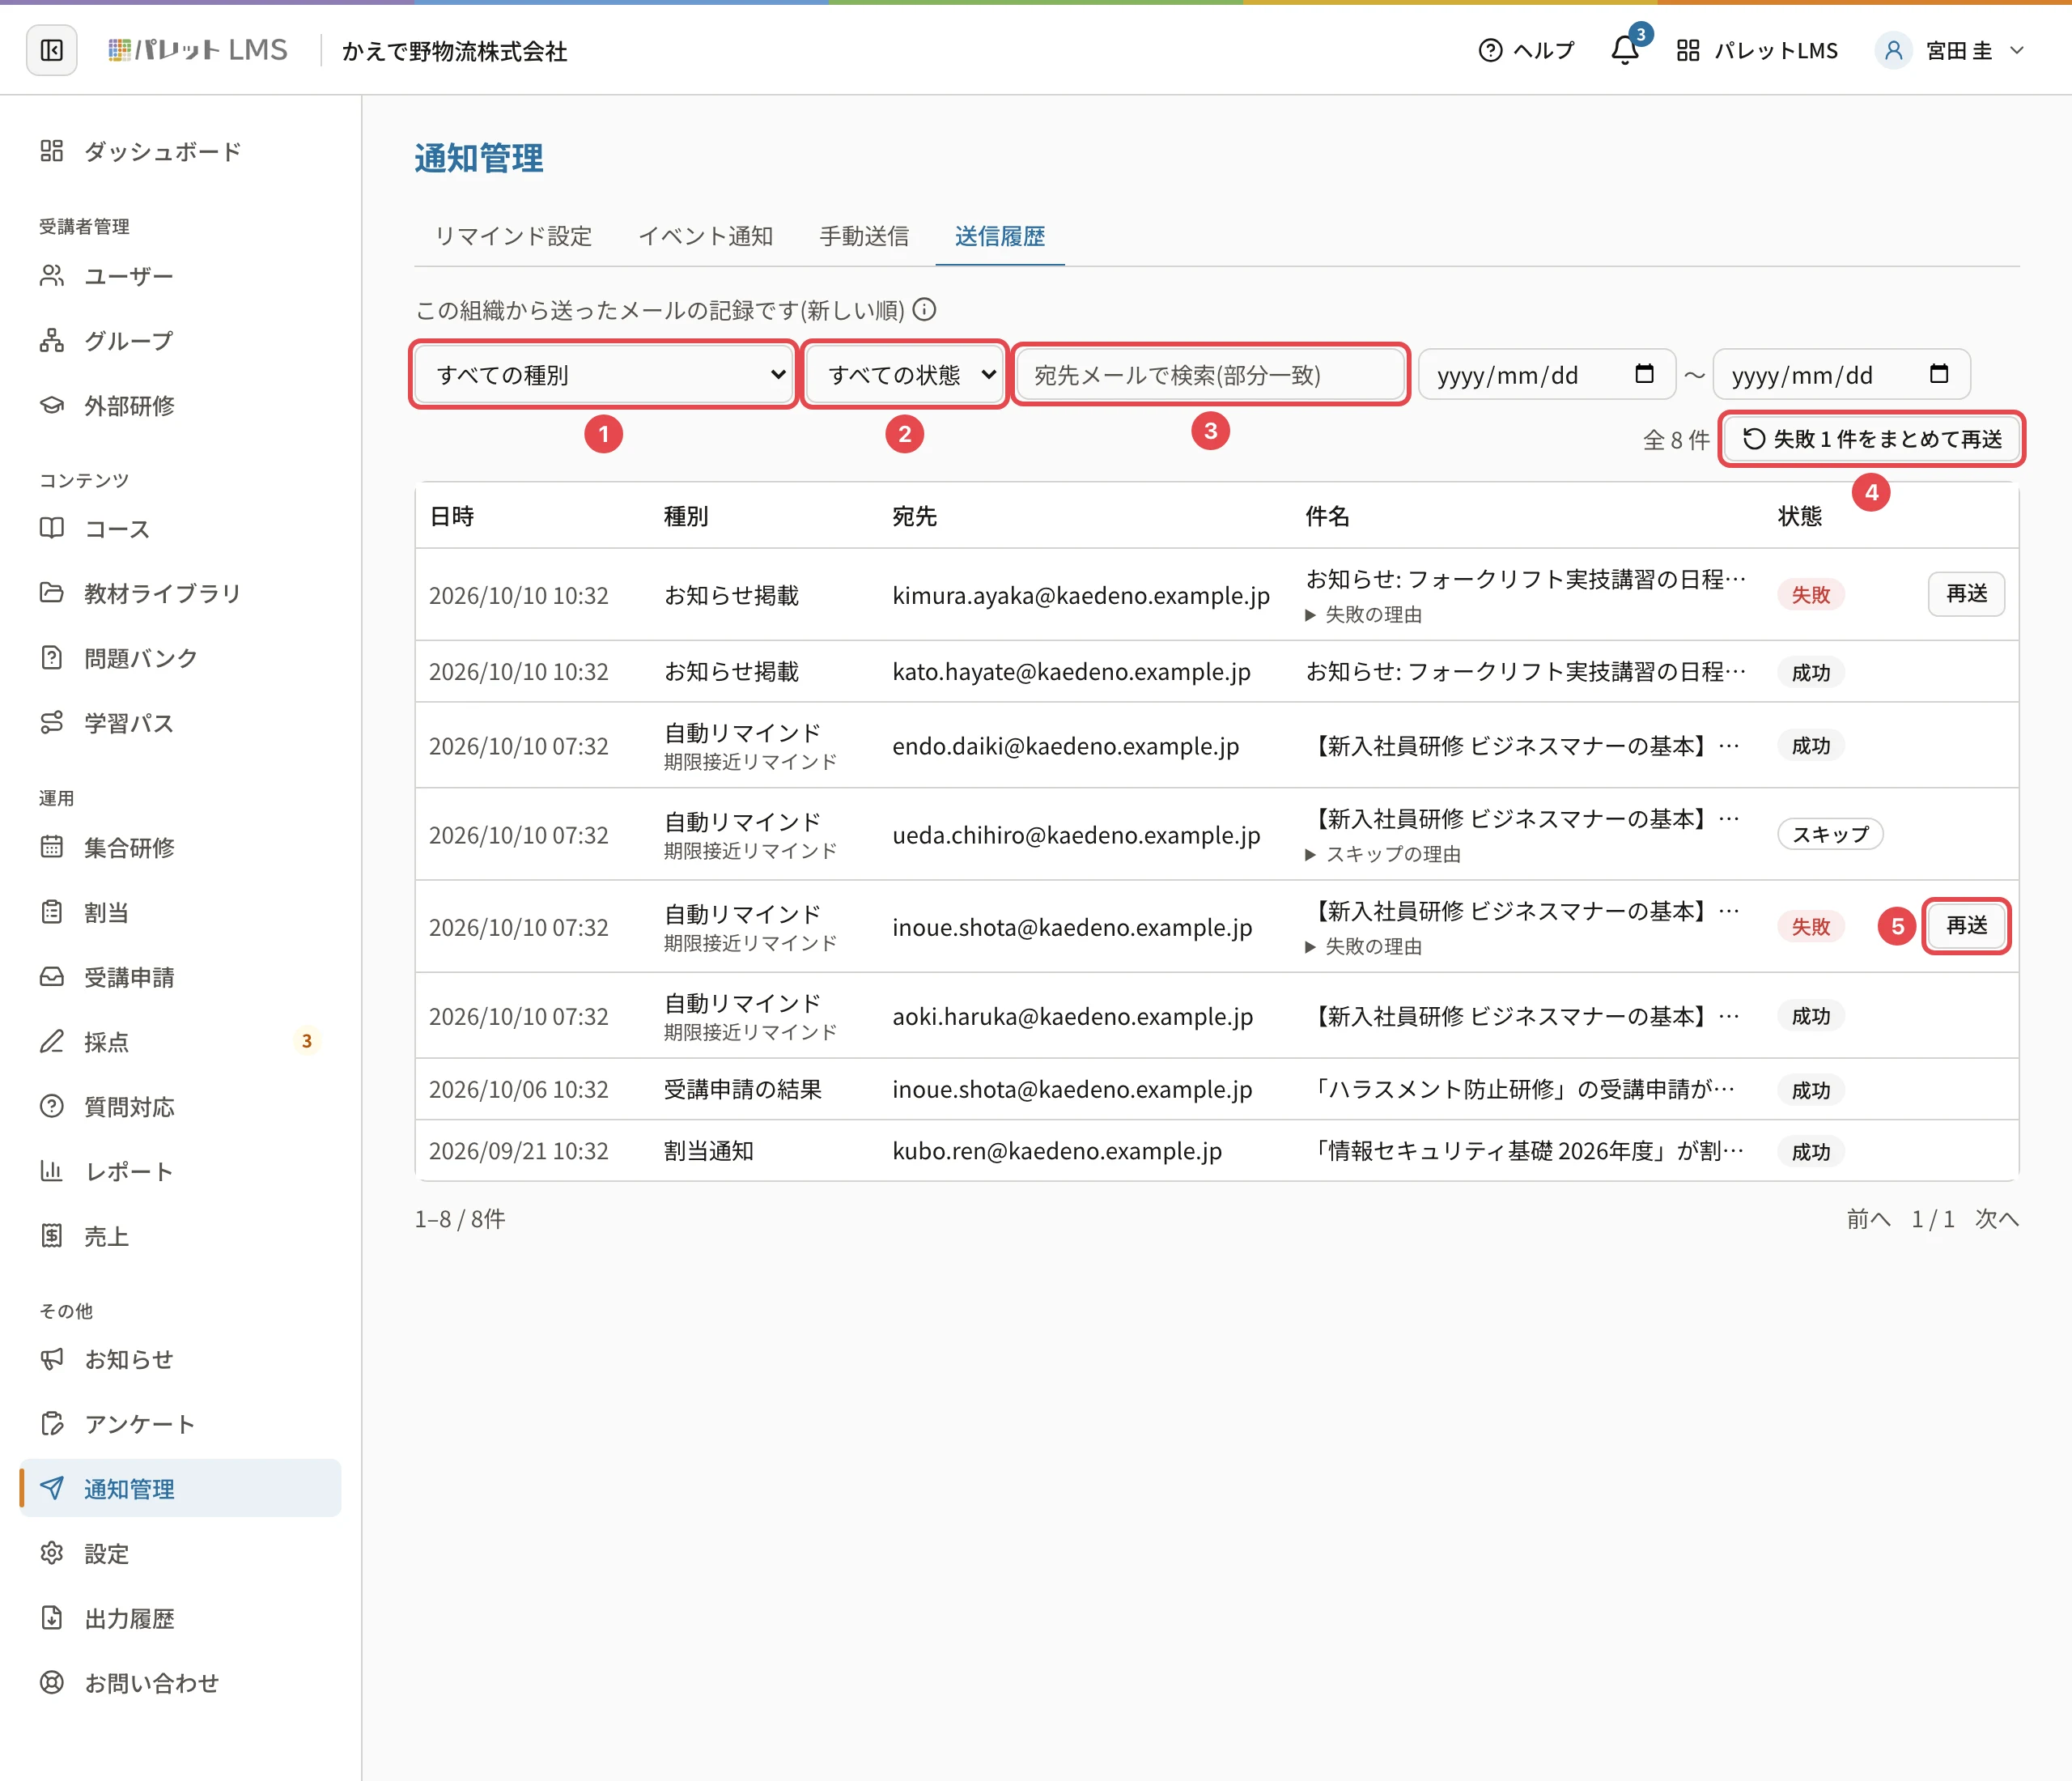This screenshot has height=1781, width=2072.
Task: Open お知らせ in the sidebar
Action: pos(180,1359)
